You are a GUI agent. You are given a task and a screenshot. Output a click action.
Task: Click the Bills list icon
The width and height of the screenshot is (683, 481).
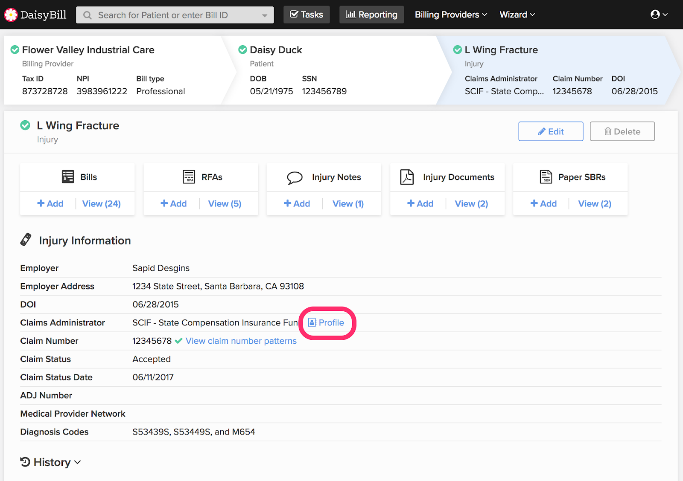tap(68, 177)
